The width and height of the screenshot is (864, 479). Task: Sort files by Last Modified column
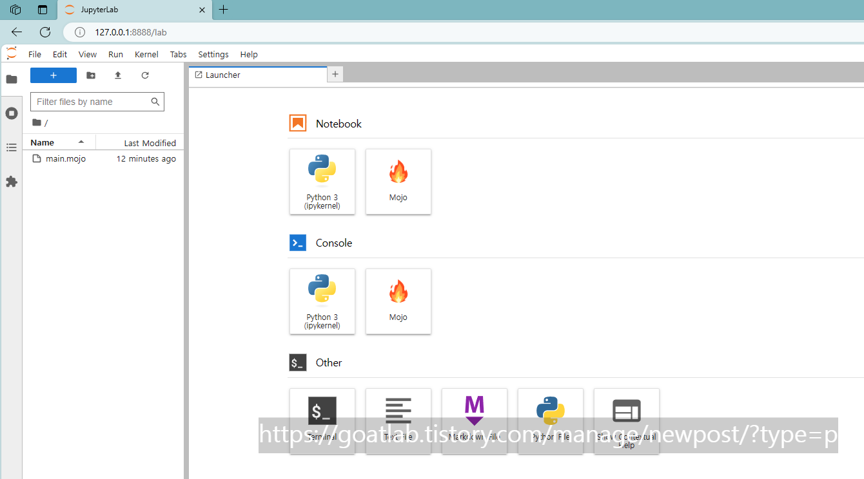point(140,143)
